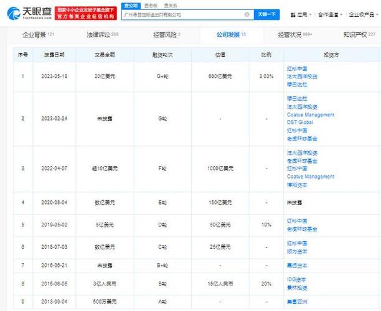Open the 经营风险 tab
Viewport: 381px width, 311px height.
click(167, 35)
